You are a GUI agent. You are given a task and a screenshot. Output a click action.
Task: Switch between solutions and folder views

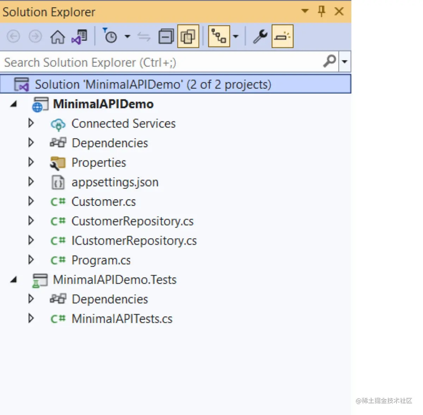[x=79, y=36]
